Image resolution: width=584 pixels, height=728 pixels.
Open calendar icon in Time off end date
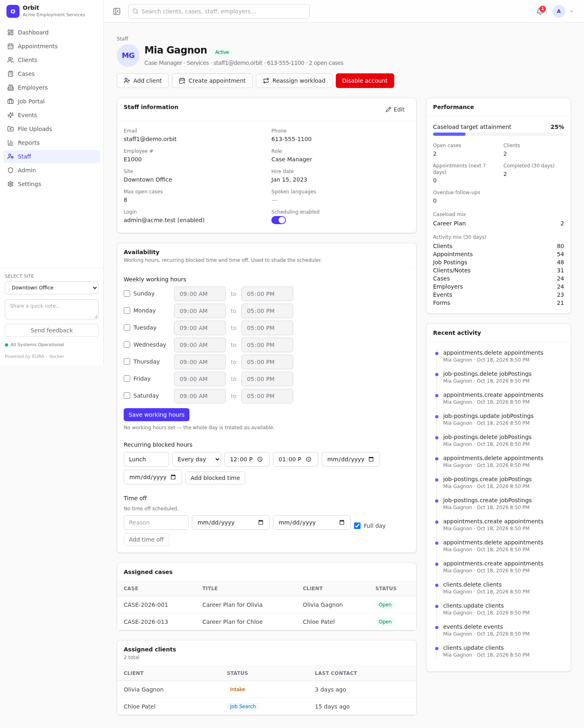342,522
